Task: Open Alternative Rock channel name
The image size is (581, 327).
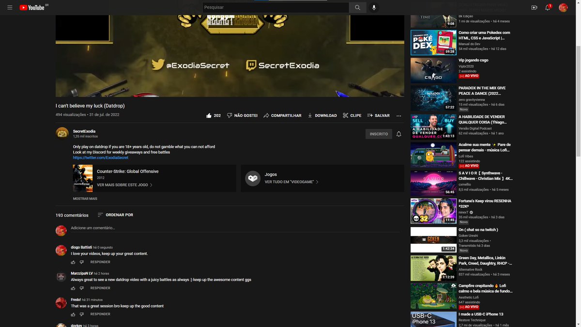Action: pyautogui.click(x=471, y=269)
